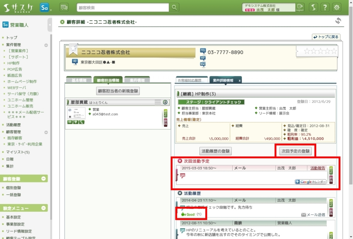This screenshot has height=239, width=353.
Task: Click メール送信 envelope link
Action: click(313, 215)
